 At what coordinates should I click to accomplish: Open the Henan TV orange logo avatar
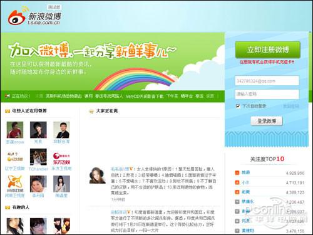pyautogui.click(x=15, y=184)
